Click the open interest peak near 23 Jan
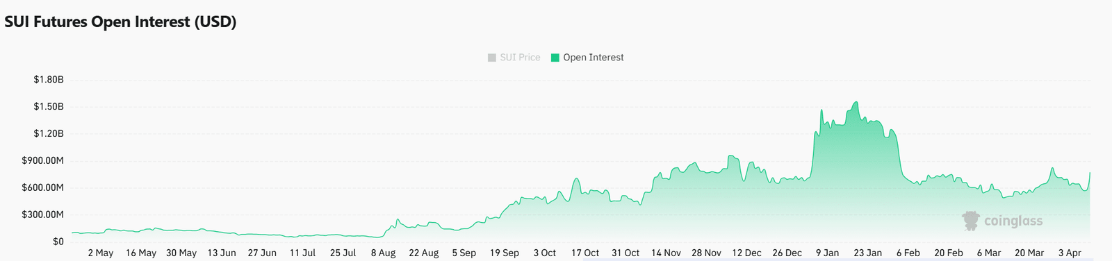The width and height of the screenshot is (1112, 261). coord(856,103)
